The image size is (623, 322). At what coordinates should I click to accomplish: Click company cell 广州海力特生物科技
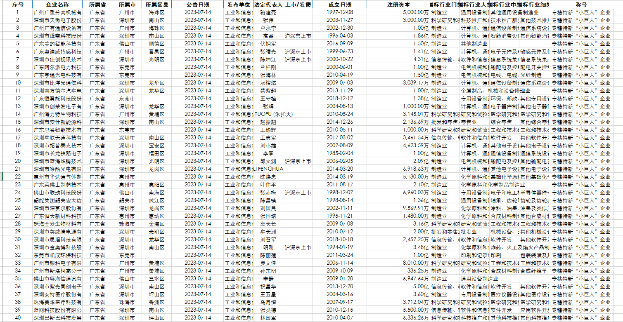pyautogui.click(x=57, y=114)
